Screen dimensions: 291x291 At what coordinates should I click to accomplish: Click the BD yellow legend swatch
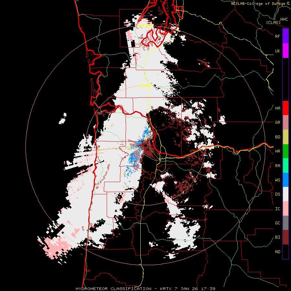[x=286, y=137]
